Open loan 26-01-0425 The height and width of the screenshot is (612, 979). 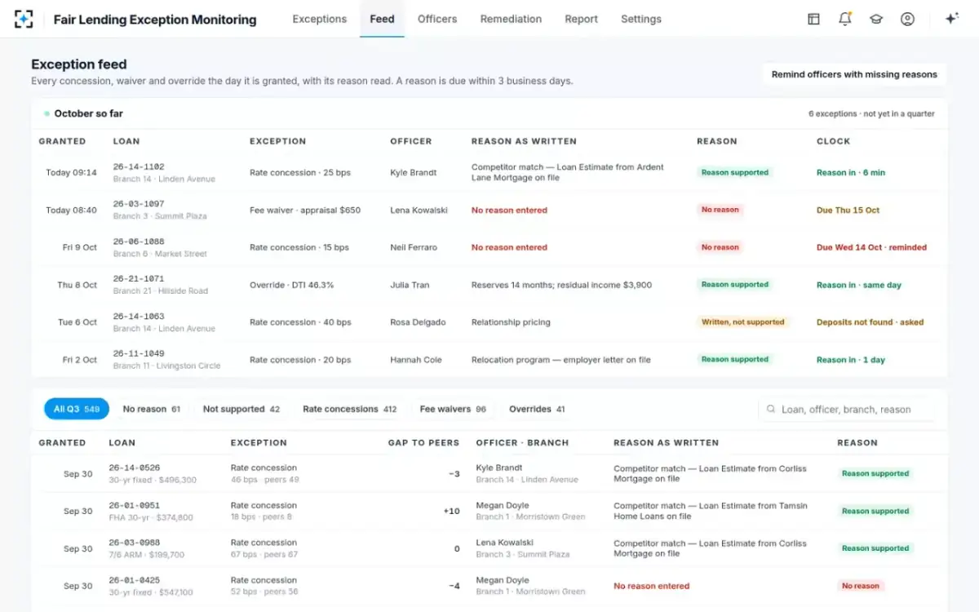pyautogui.click(x=134, y=580)
